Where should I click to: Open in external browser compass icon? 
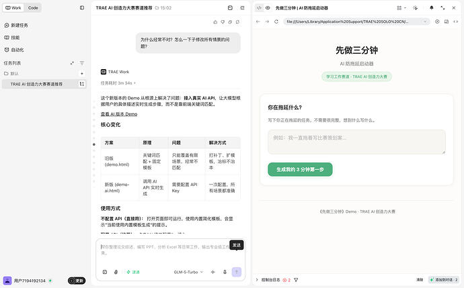coord(437,21)
